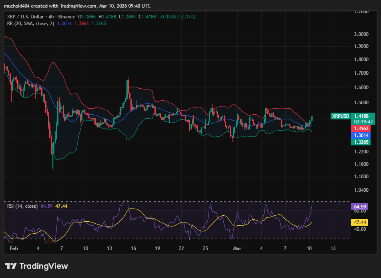The height and width of the screenshot is (278, 381).
Task: Open the RSI (14, close) indicator legend
Action: point(22,206)
